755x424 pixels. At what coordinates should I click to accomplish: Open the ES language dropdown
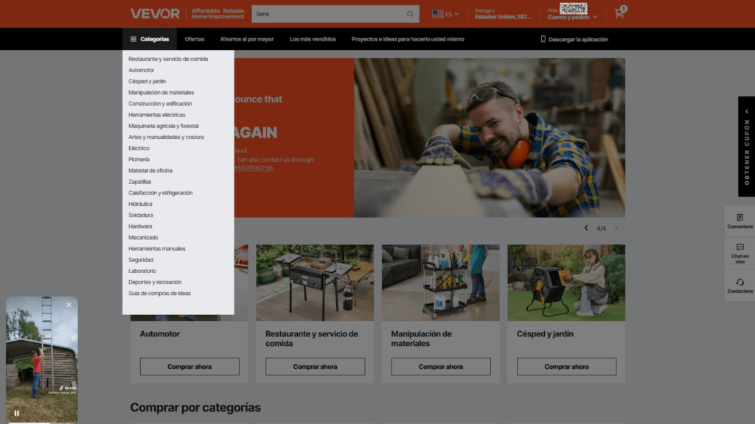(445, 14)
